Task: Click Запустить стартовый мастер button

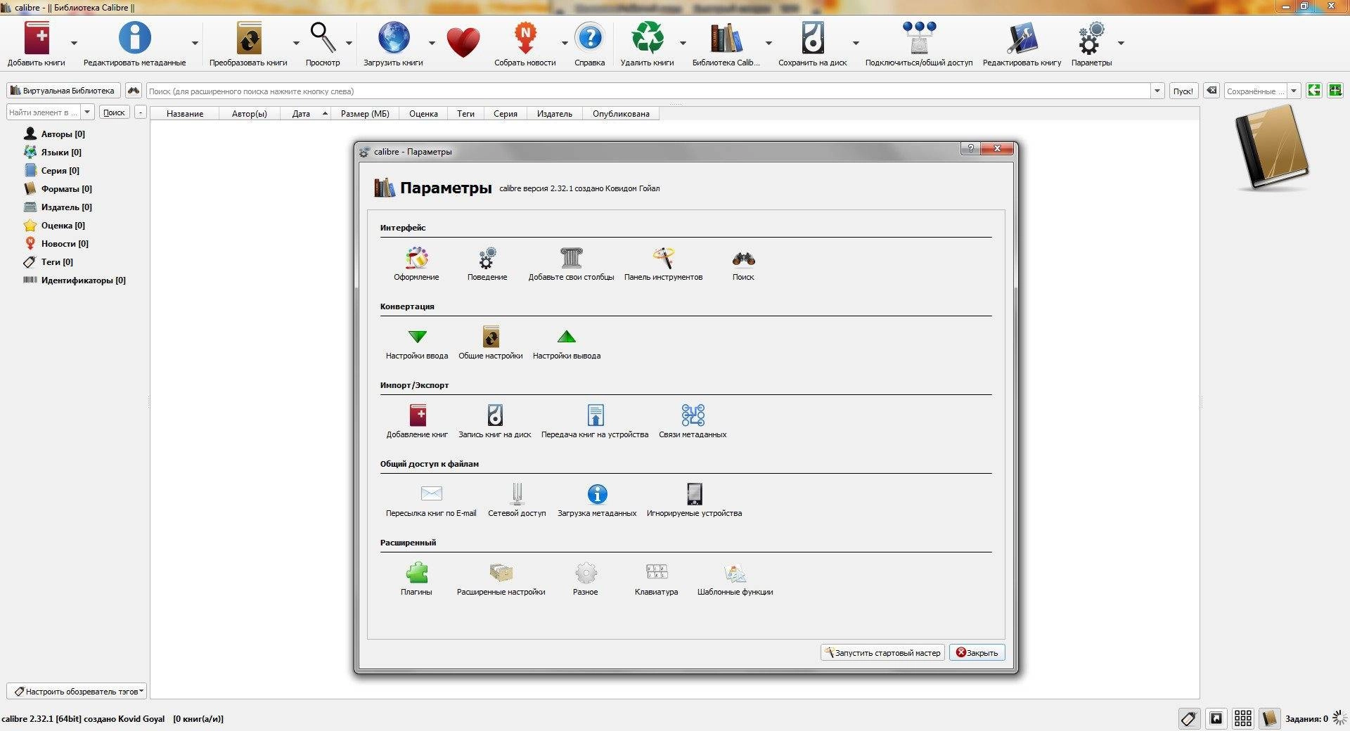Action: click(x=882, y=652)
